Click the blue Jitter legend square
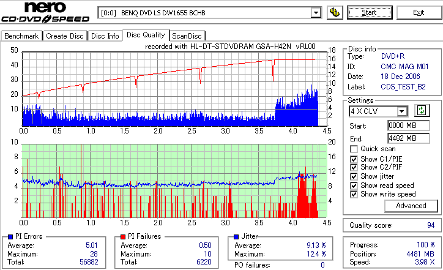Screen dimensions: 443x270 [236, 237]
